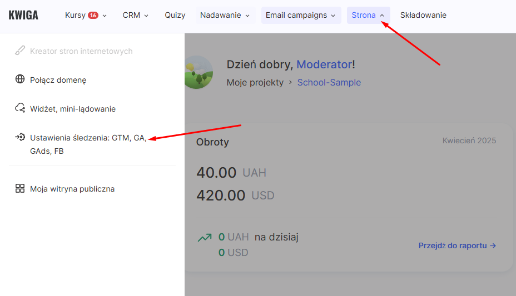This screenshot has height=296, width=516.
Task: Click the Moderator name link
Action: [x=325, y=64]
